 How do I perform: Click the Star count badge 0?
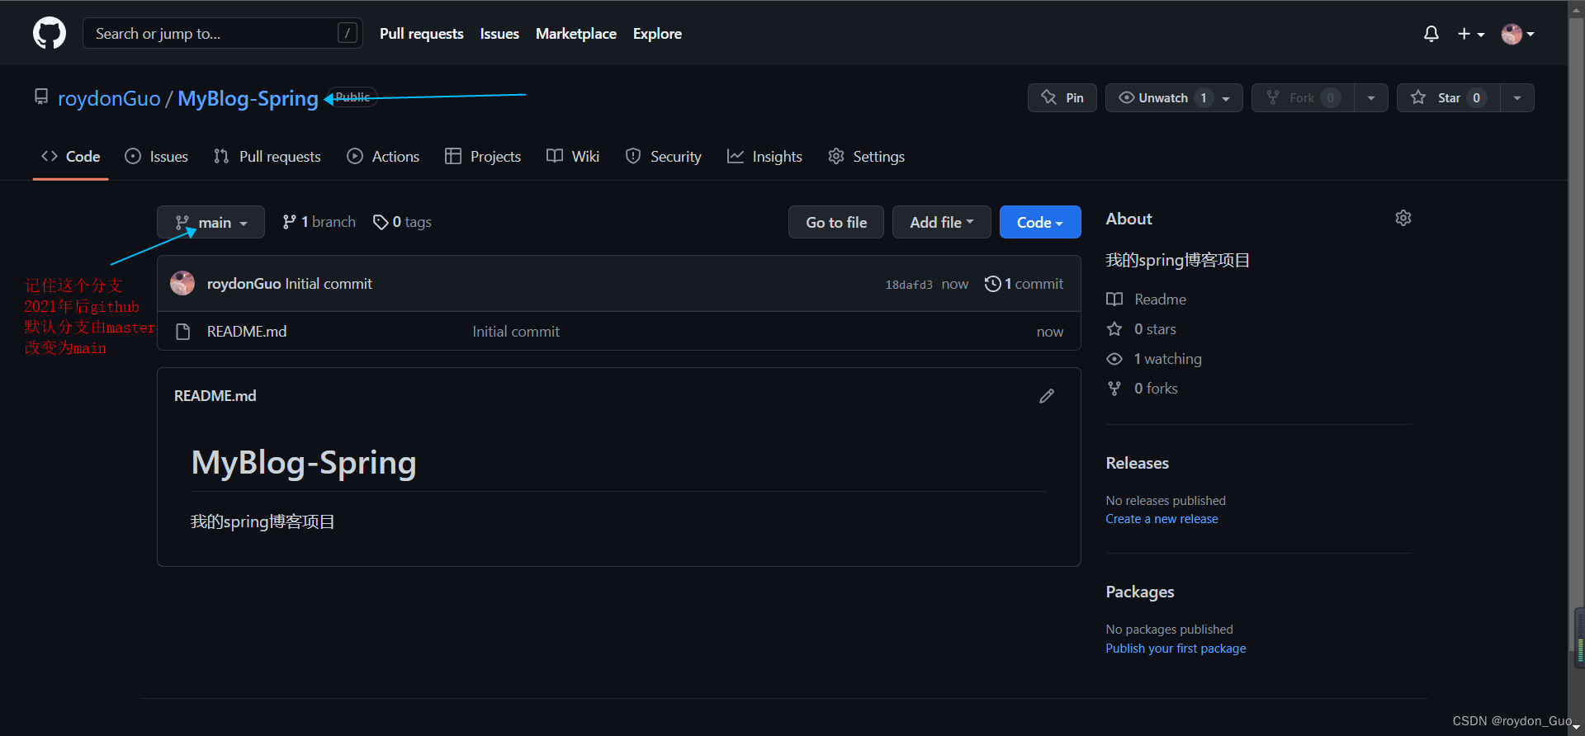point(1476,97)
